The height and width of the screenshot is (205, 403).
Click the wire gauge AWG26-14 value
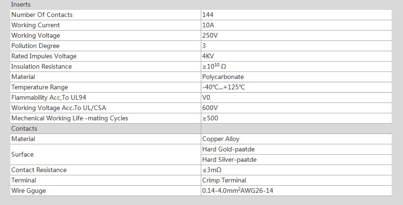click(x=238, y=191)
